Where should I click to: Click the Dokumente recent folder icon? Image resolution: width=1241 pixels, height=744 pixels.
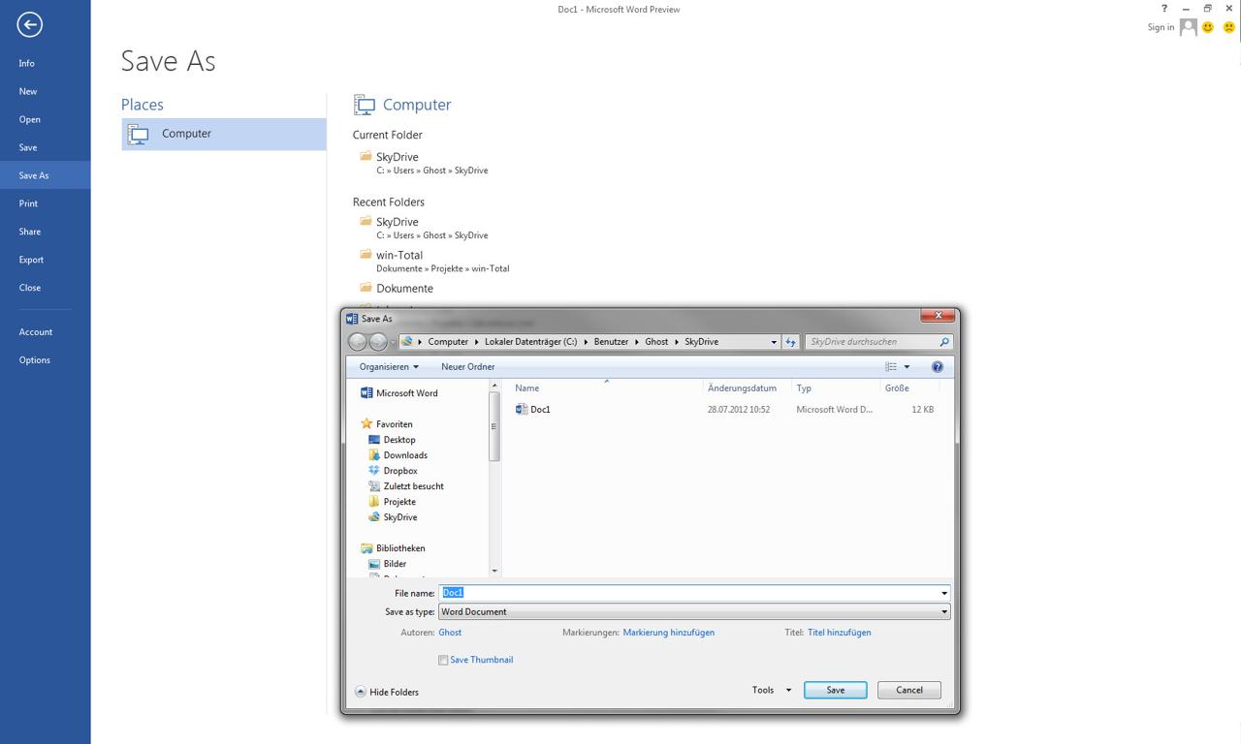click(366, 288)
